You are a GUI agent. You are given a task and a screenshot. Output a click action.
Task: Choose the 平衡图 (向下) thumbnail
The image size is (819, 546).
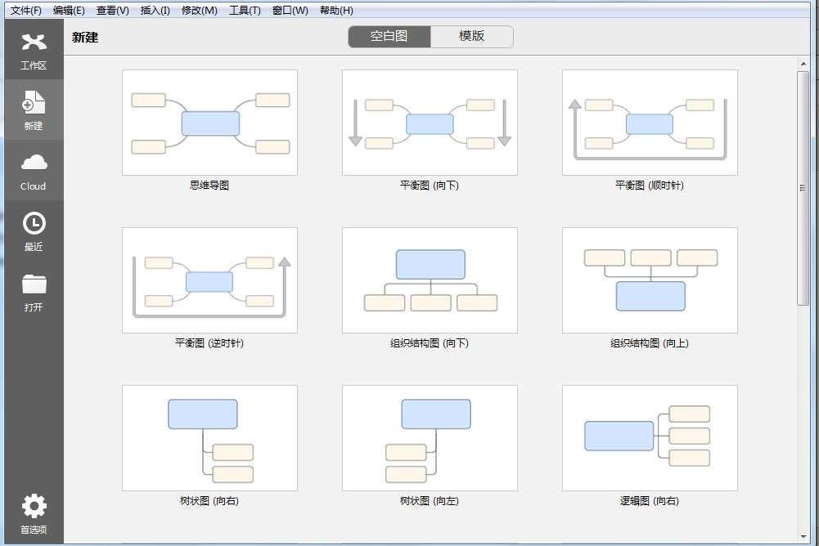click(x=430, y=123)
